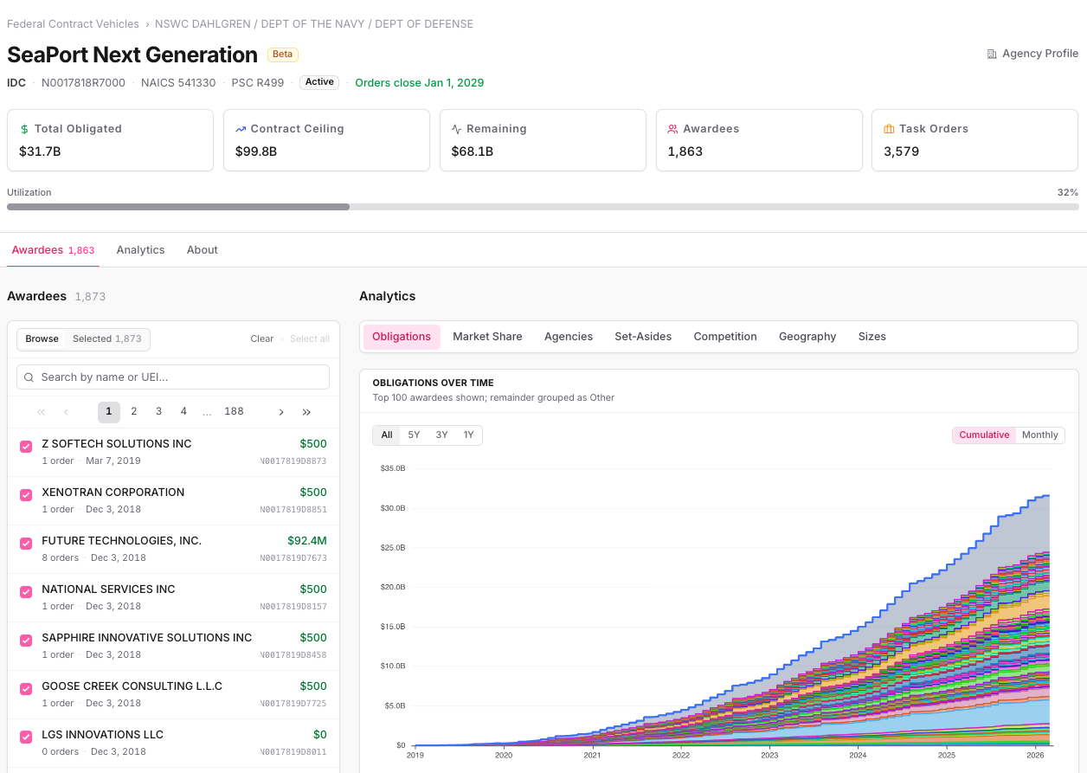
Task: Set time range to All
Action: tap(387, 435)
